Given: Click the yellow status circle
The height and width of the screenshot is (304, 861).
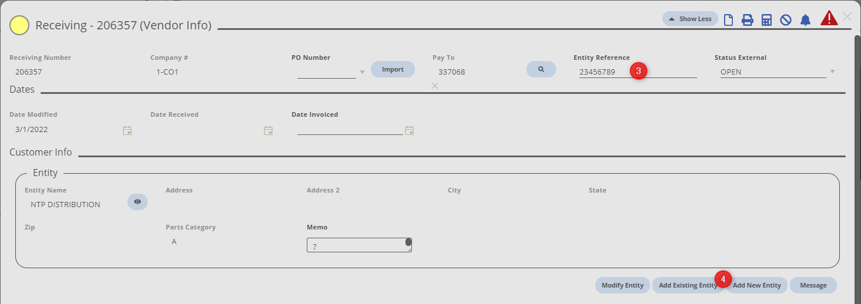Looking at the screenshot, I should pos(19,25).
